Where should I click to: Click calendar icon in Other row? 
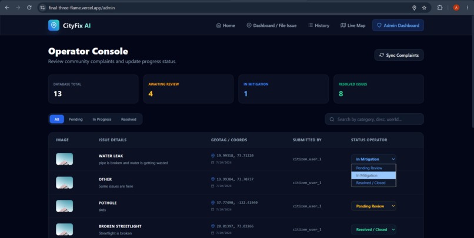pyautogui.click(x=212, y=186)
